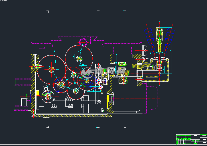The height and width of the screenshot is (146, 207).
Task: Click the top-middle white corner crop mark
Action: (x=98, y=12)
